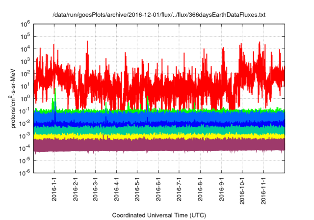Image resolution: width=314 pixels, height=220 pixels.
Task: Click the 10^-3 y-axis tick label
Action: (25, 136)
